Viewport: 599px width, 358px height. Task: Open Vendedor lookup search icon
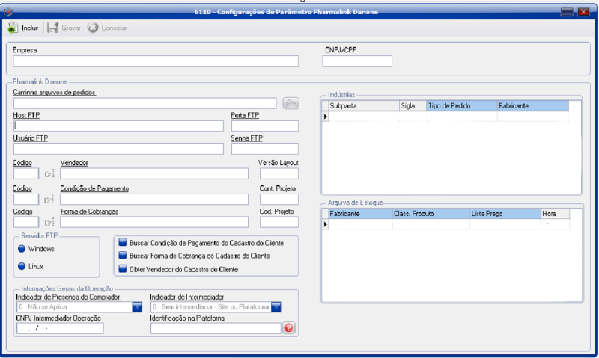(x=49, y=174)
